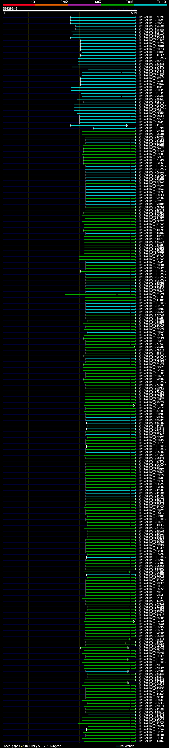Click the orange 20-40% identity legend segment
Image resolution: width=169 pixels, height=748 pixels.
click(52, 5)
